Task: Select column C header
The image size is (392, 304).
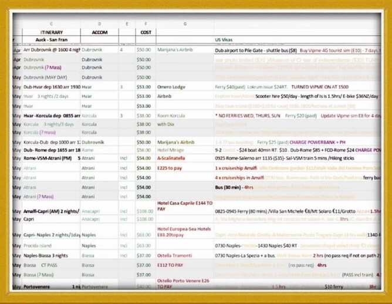Action: (x=50, y=23)
